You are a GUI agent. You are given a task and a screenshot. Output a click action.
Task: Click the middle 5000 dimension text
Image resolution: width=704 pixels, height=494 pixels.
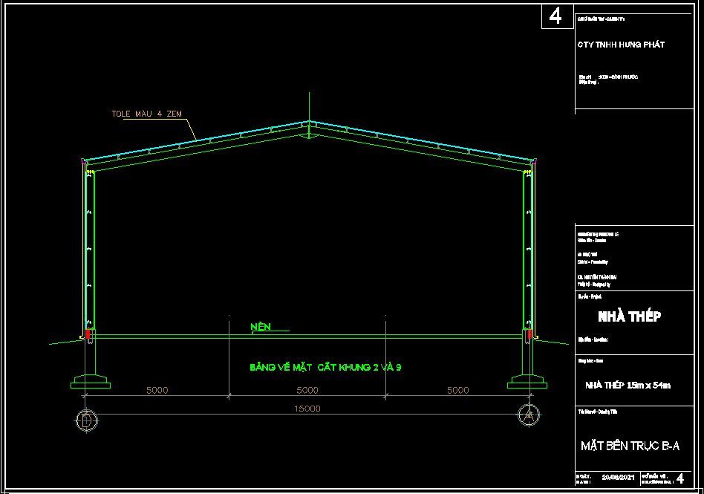(307, 390)
